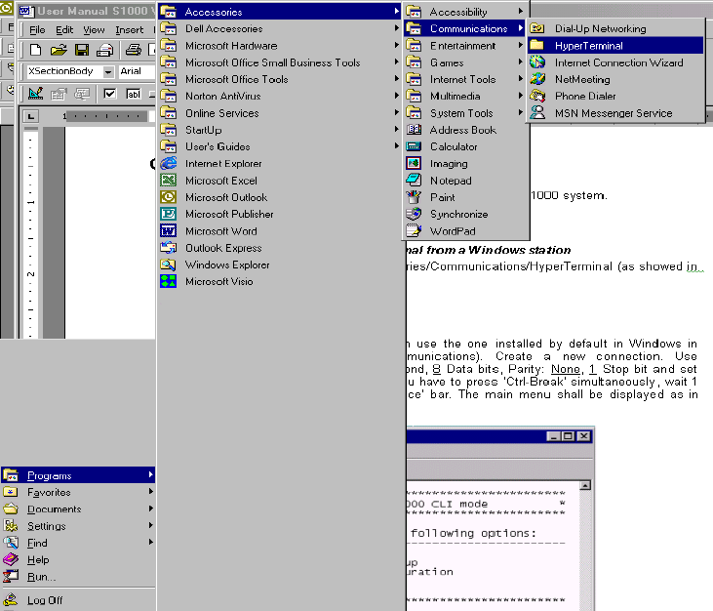Screen dimensions: 713x611
Task: Expand the Multimedia submenu
Action: click(x=465, y=97)
